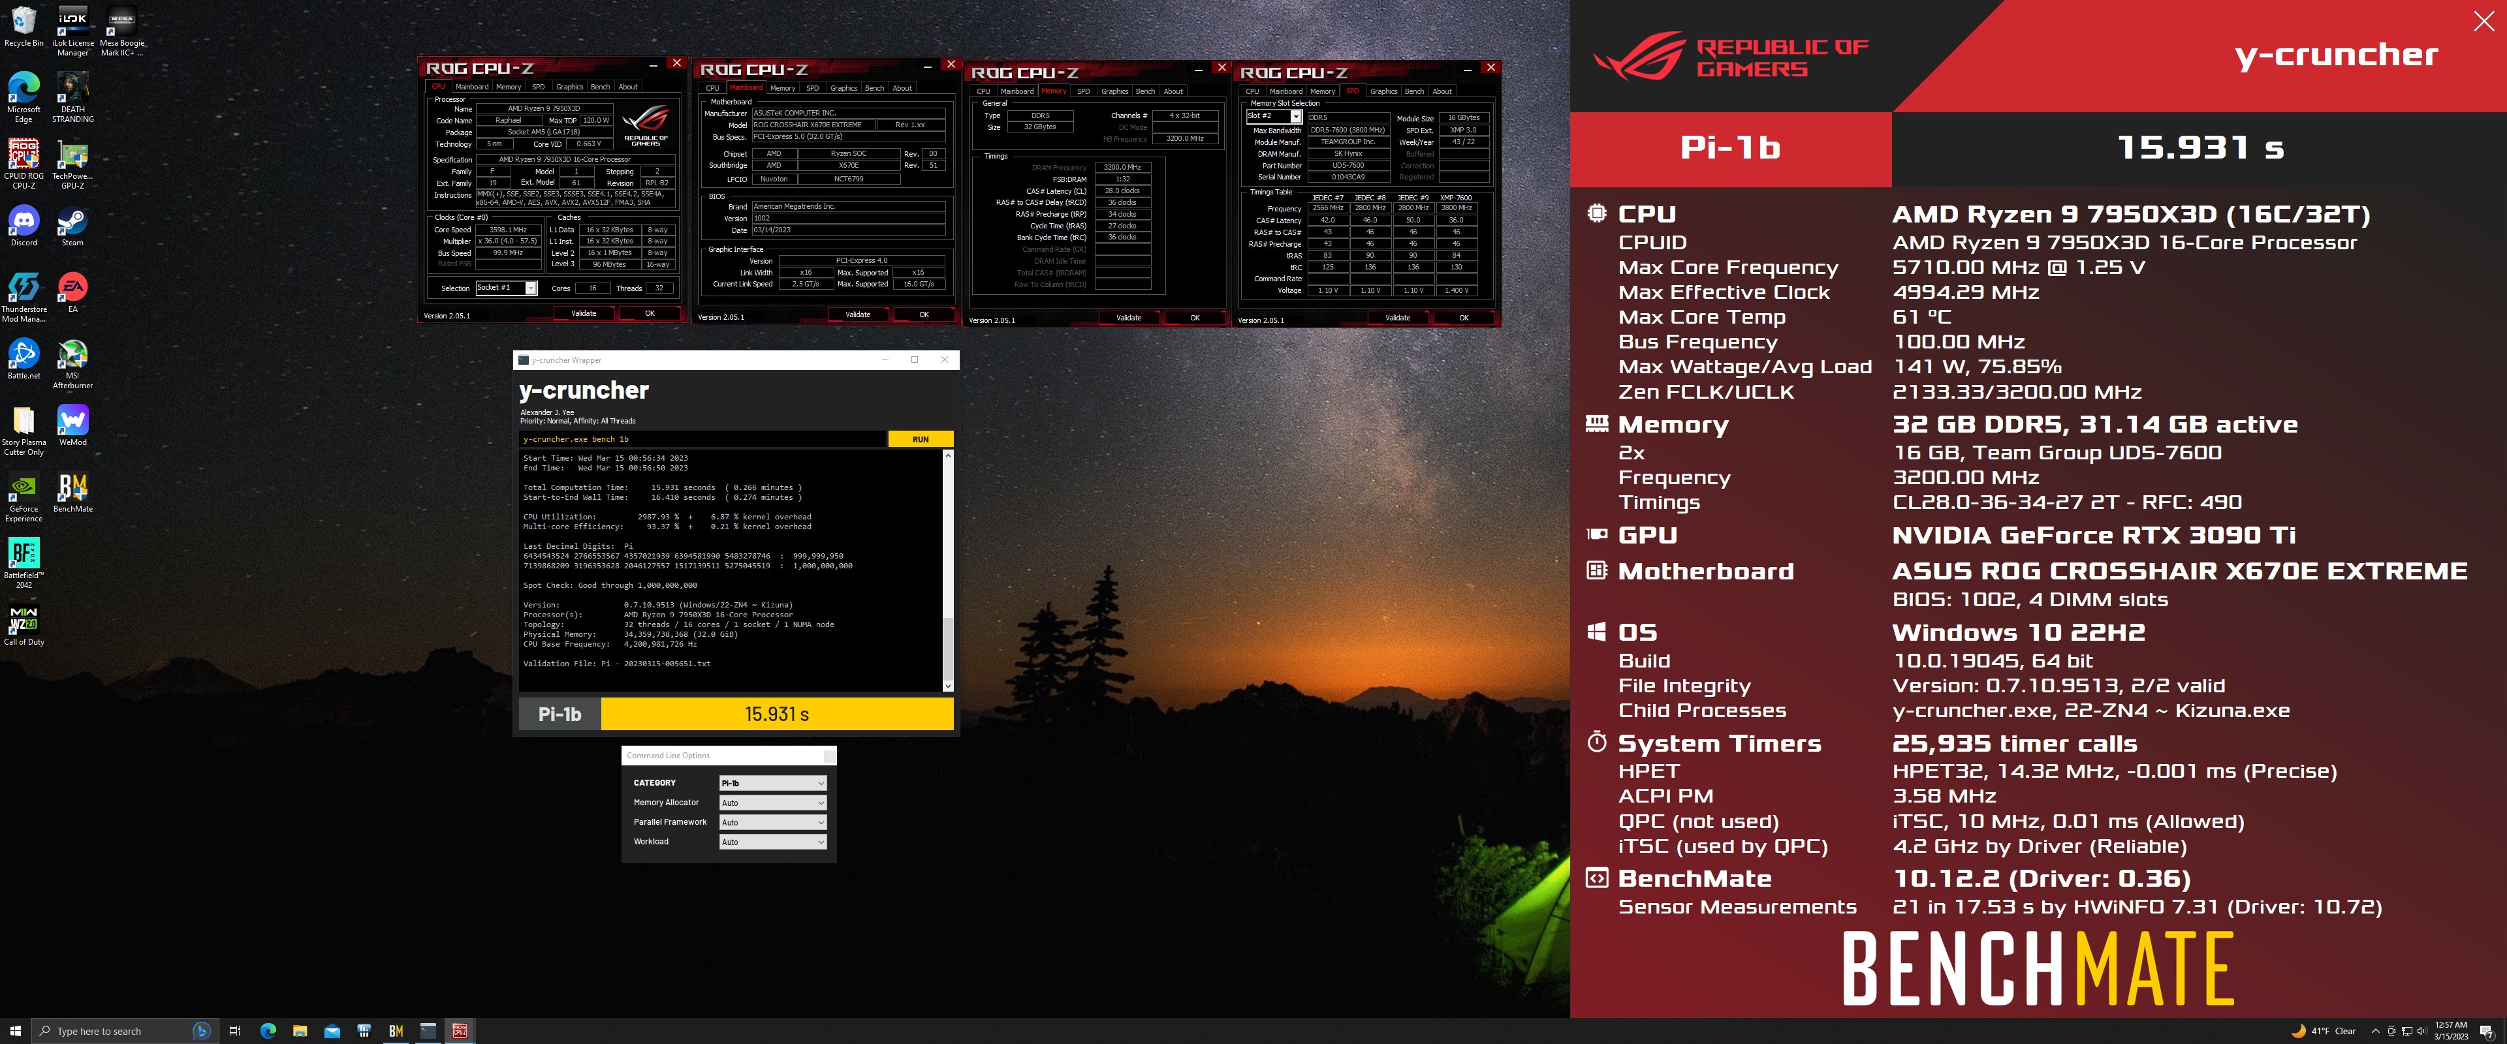2507x1044 pixels.
Task: Open the tiles app icon in the taskbar
Action: pyautogui.click(x=364, y=1030)
